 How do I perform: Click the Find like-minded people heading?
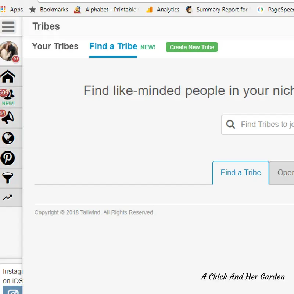pyautogui.click(x=189, y=91)
